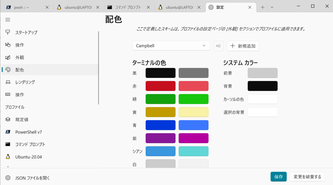333x185 pixels.
Task: Pick the 緑 dark green swatch
Action: pos(160,99)
